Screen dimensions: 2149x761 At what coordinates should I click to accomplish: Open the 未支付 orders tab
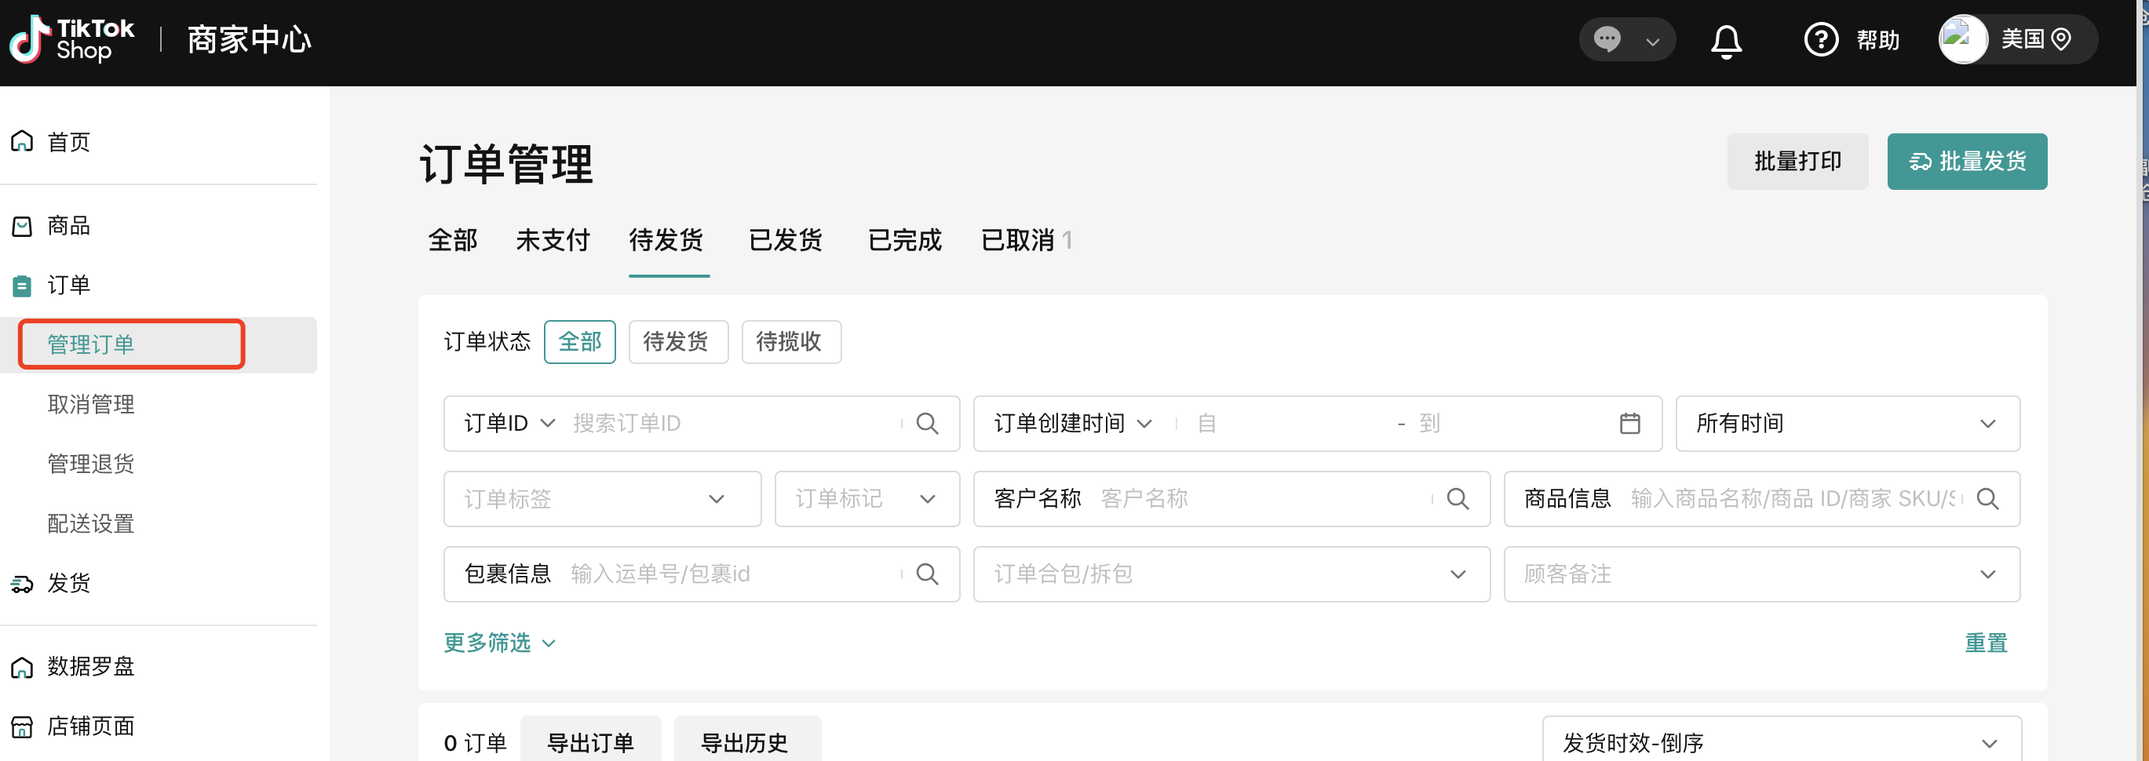pos(553,240)
